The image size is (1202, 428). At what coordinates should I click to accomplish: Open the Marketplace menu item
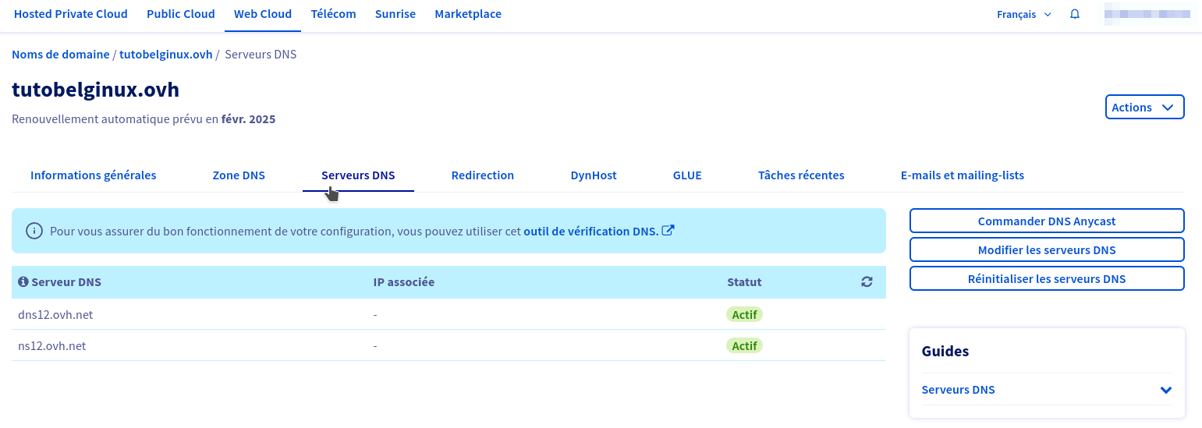tap(468, 14)
